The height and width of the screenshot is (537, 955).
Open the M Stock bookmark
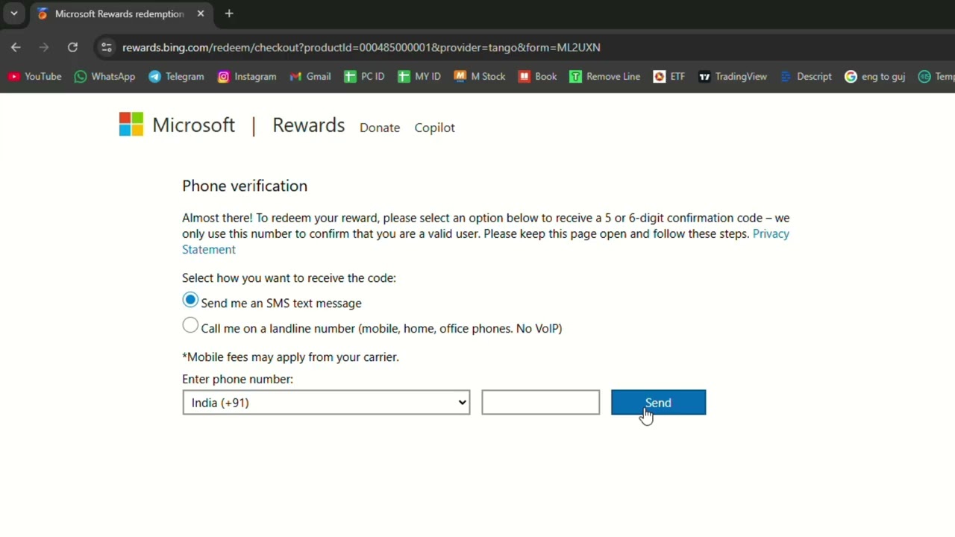(x=480, y=77)
